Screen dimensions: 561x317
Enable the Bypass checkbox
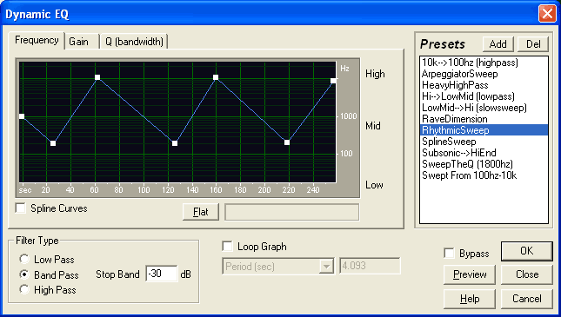449,253
